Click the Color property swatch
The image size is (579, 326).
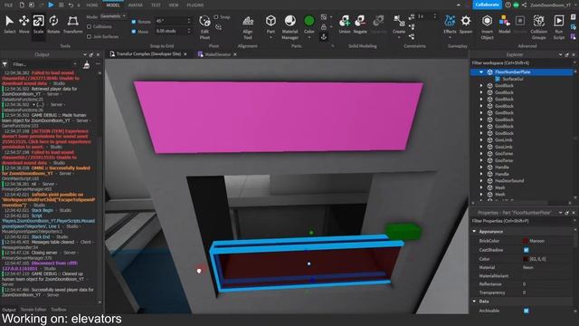526,259
